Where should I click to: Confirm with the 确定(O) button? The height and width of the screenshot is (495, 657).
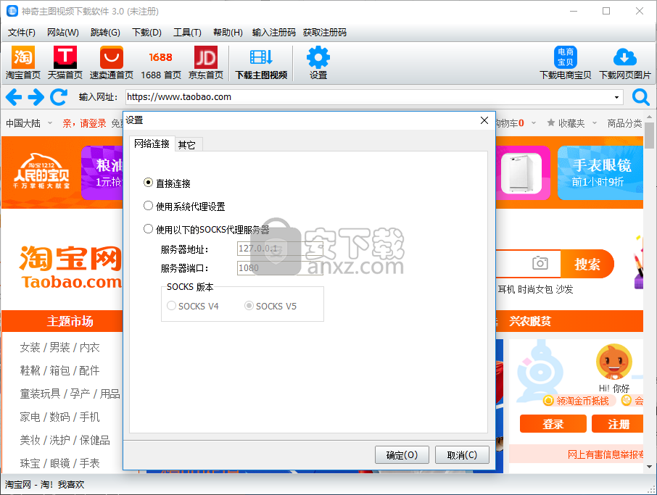coord(402,455)
